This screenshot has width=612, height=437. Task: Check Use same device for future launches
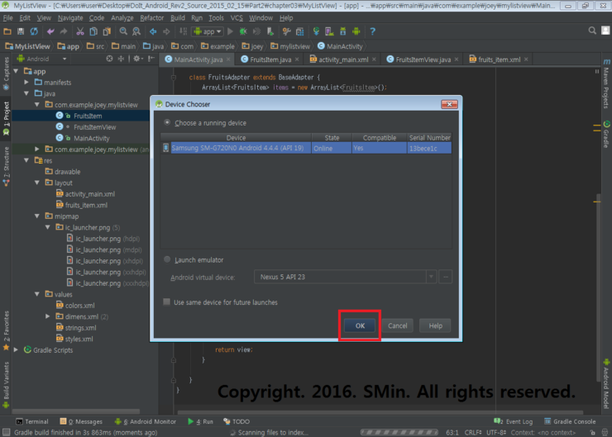(x=167, y=302)
